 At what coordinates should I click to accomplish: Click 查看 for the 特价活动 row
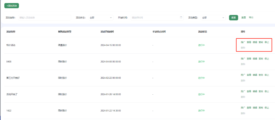[249, 42]
